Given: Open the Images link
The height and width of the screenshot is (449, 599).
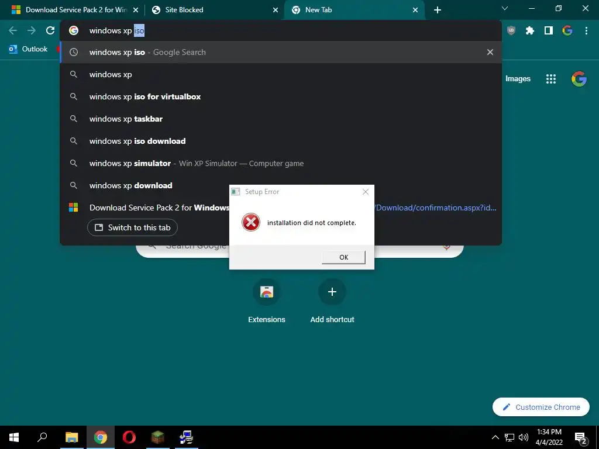Looking at the screenshot, I should click(518, 79).
